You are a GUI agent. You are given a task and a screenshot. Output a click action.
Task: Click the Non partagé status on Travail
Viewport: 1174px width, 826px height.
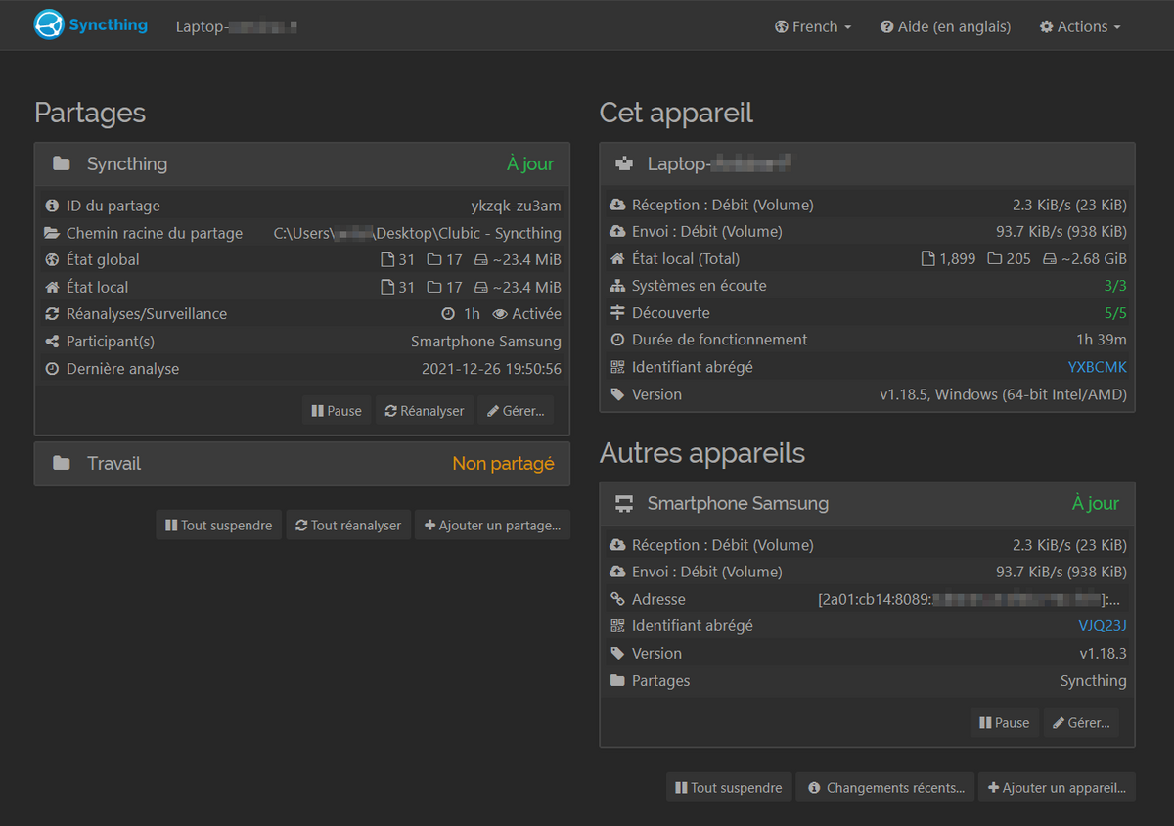click(x=503, y=464)
